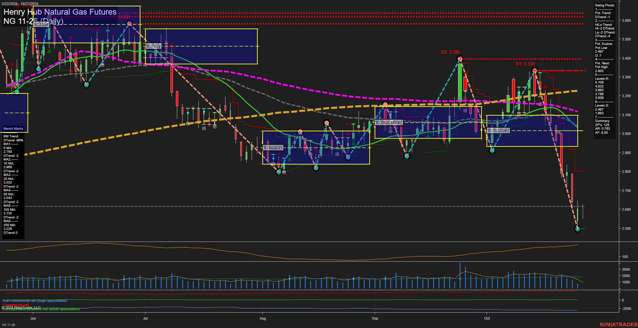Select the "M:September" monthly range label

389,122
